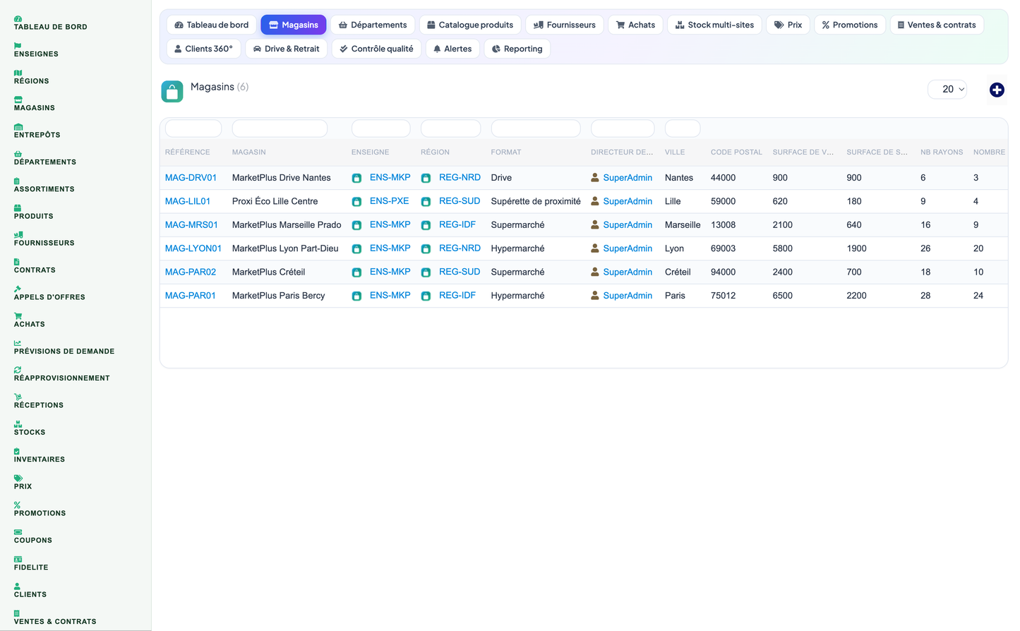Click the Prix tags icon in sidebar
Image resolution: width=1020 pixels, height=631 pixels.
pos(18,479)
